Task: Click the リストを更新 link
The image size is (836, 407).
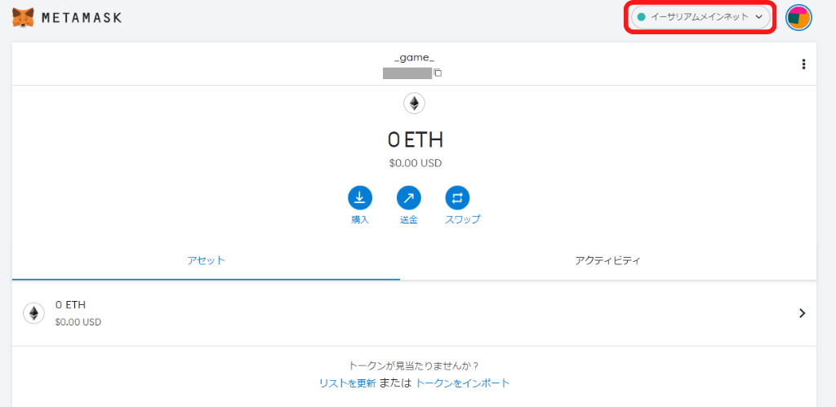Action: [x=348, y=383]
